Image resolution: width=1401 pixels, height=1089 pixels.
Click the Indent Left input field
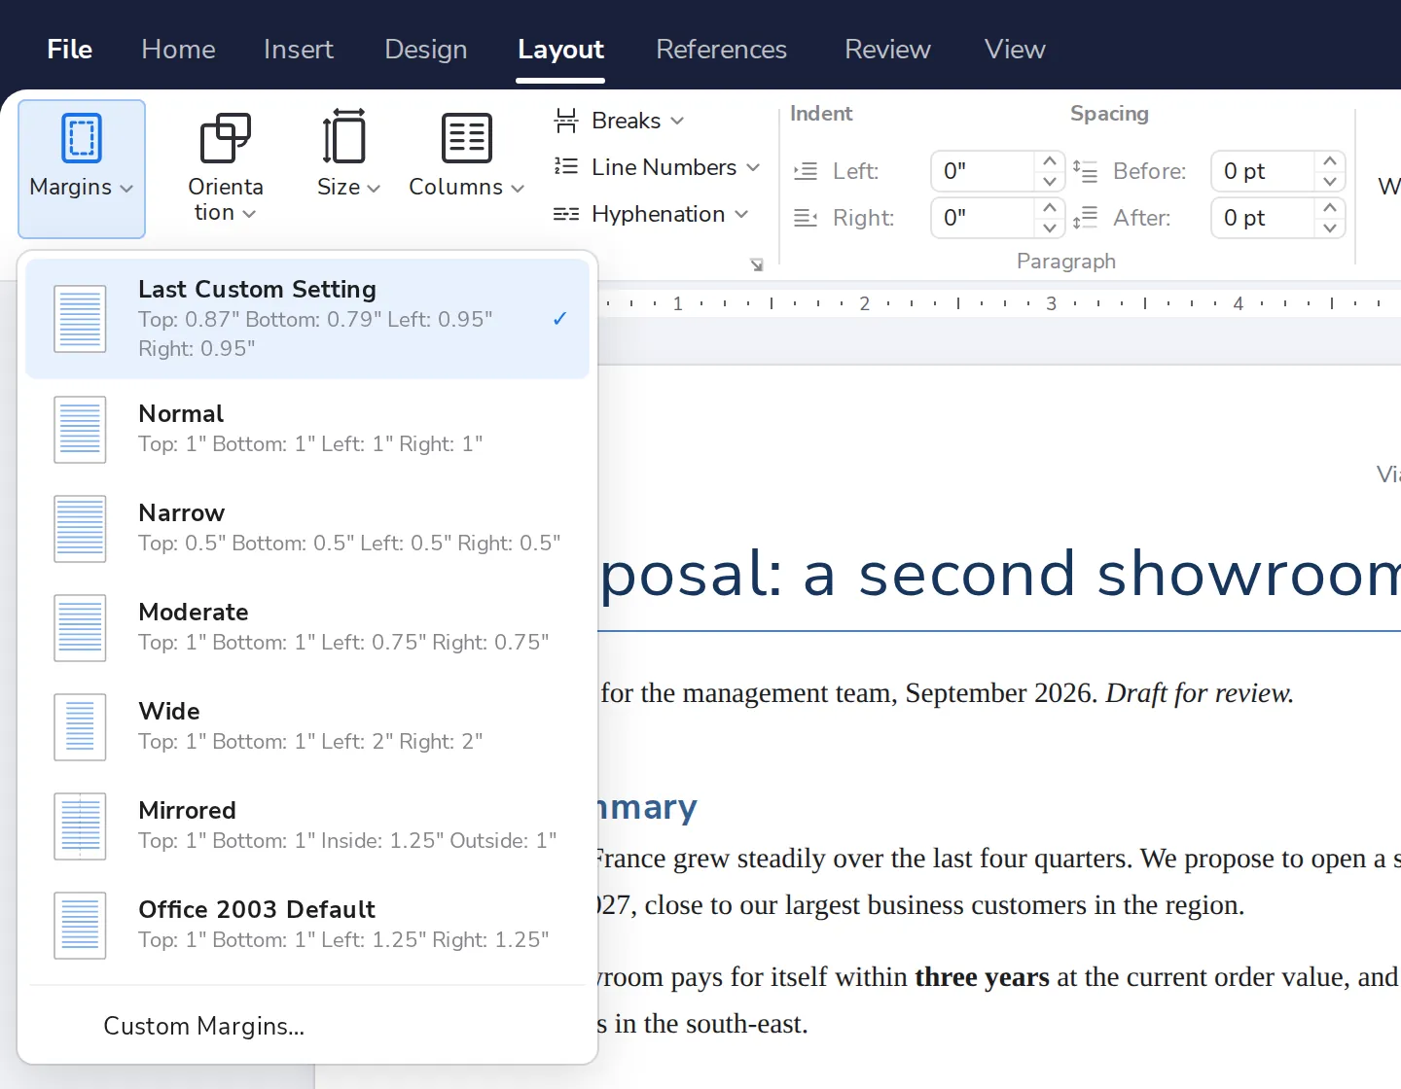983,171
